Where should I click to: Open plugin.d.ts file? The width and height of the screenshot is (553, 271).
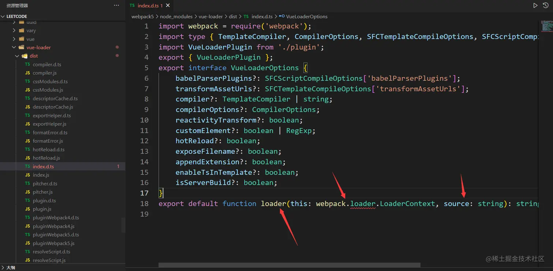click(x=44, y=201)
